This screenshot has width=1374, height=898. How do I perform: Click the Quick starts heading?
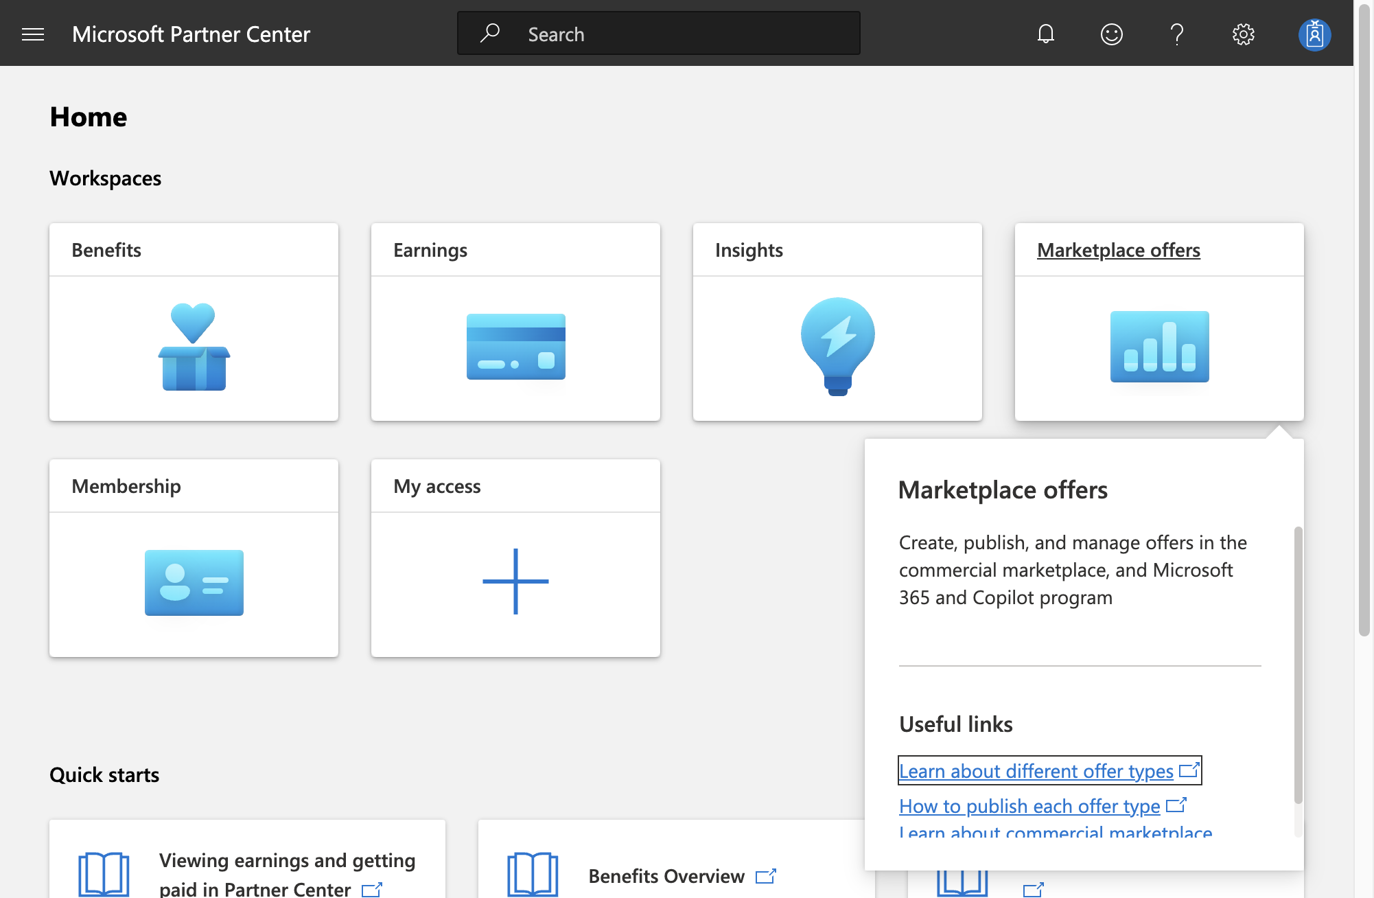[x=104, y=775]
